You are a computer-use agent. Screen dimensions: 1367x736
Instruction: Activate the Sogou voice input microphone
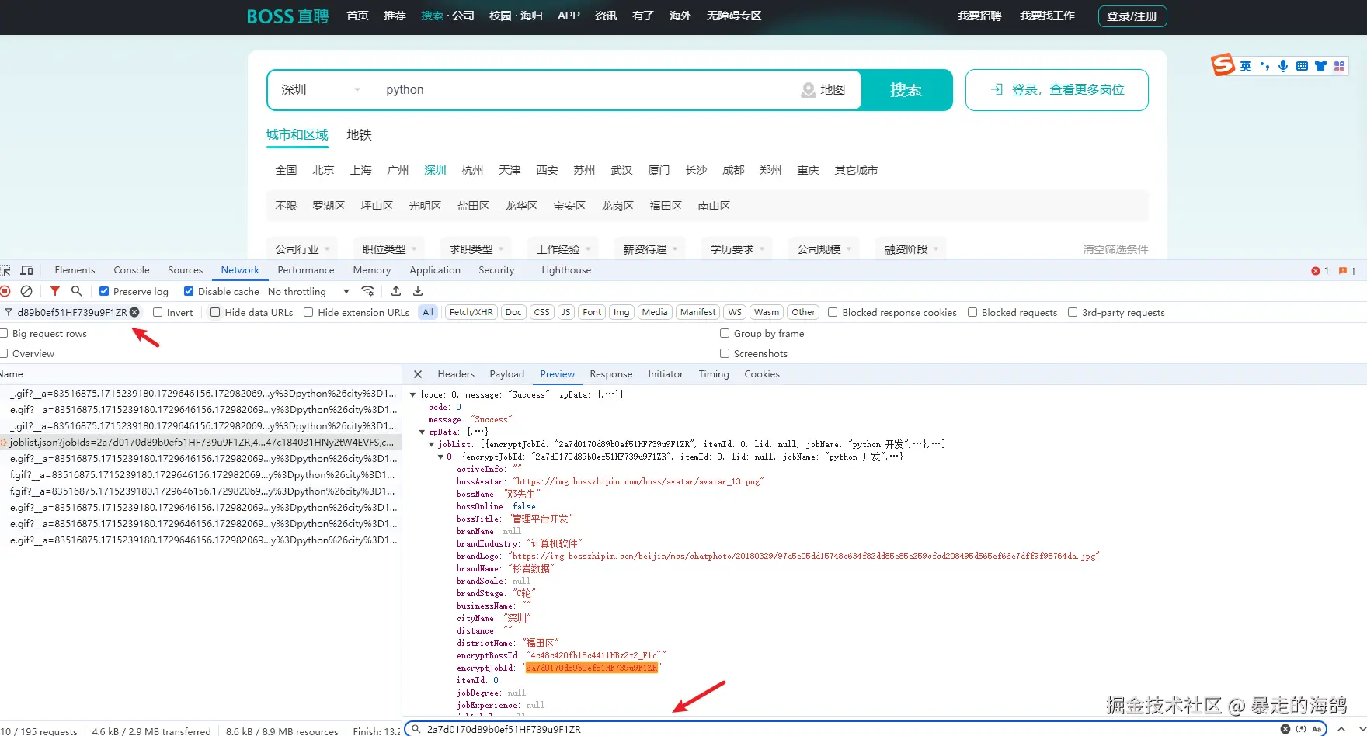pos(1283,66)
